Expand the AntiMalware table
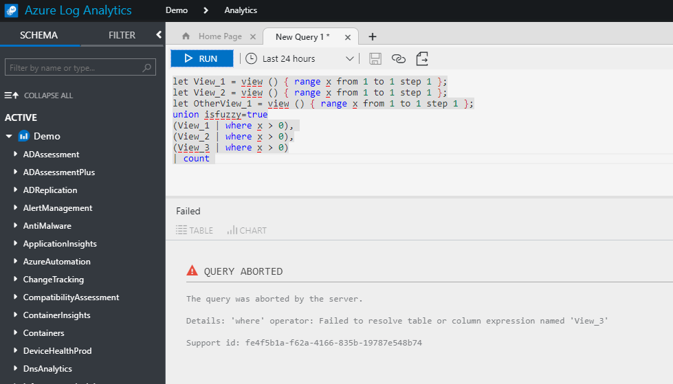Image resolution: width=673 pixels, height=384 pixels. pyautogui.click(x=15, y=225)
